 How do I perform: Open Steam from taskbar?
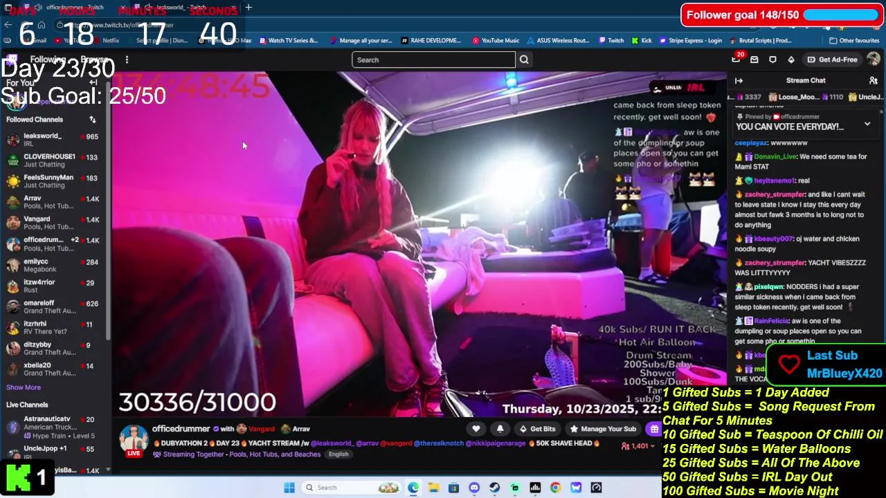[x=494, y=488]
